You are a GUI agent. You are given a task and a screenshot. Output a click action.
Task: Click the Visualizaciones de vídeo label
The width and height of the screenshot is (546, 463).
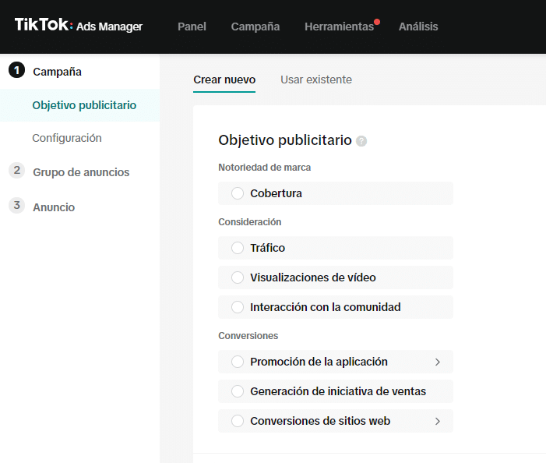coord(313,277)
